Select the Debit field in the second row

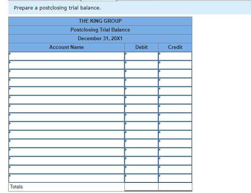coord(141,65)
